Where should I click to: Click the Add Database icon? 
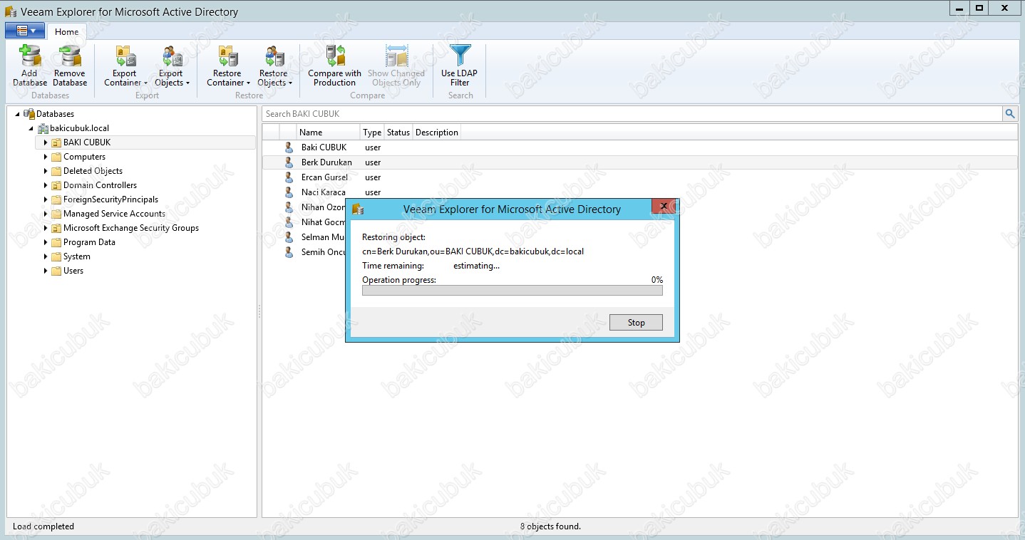[29, 57]
